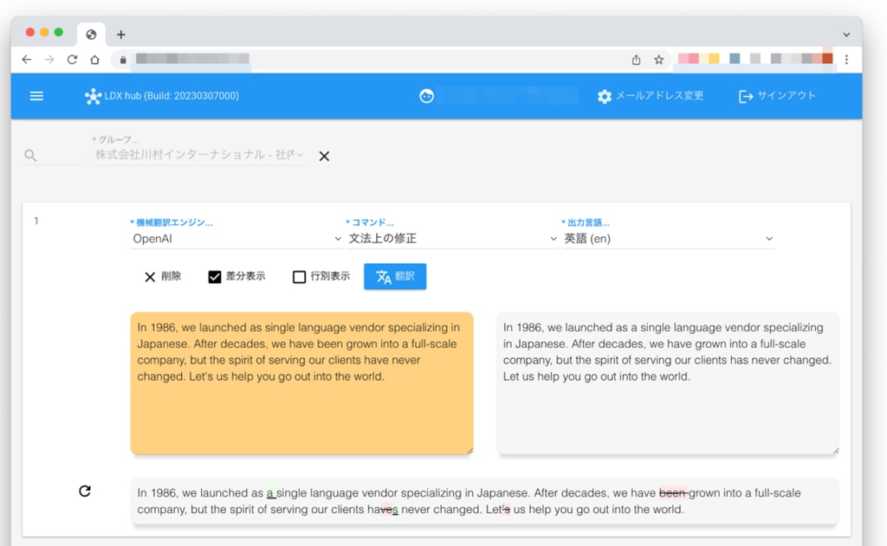
Task: Clear the group selection with X icon
Action: [x=324, y=157]
